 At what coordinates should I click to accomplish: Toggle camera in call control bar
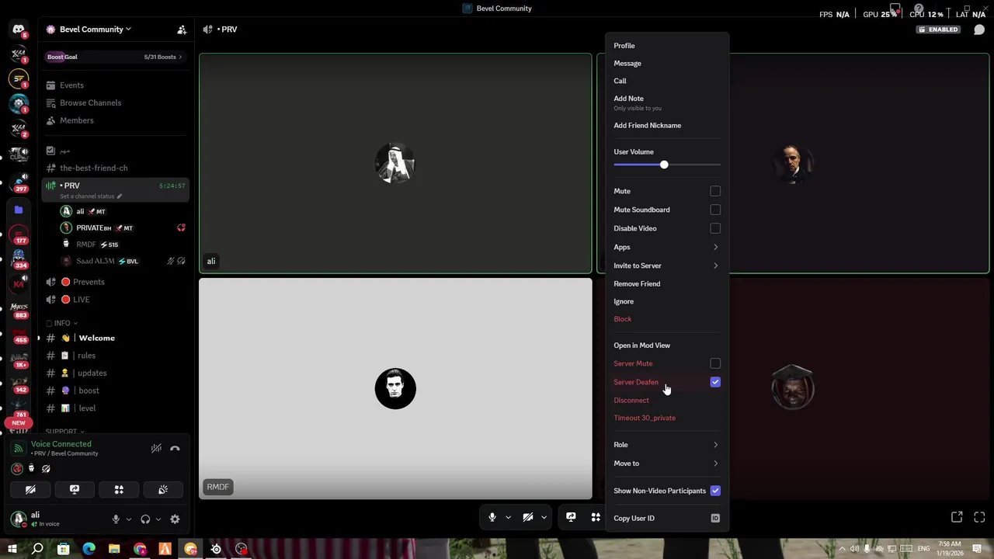[x=528, y=517]
